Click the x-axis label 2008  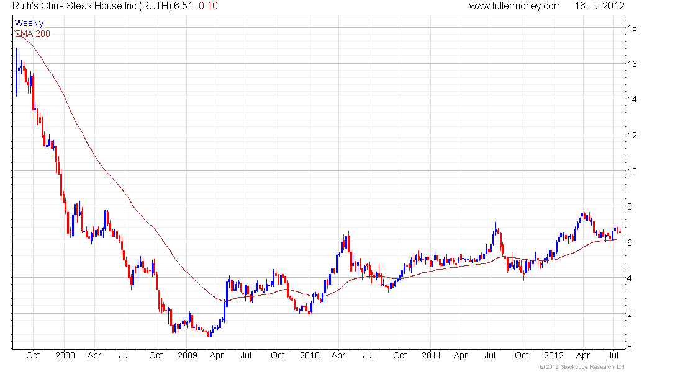[x=65, y=355]
